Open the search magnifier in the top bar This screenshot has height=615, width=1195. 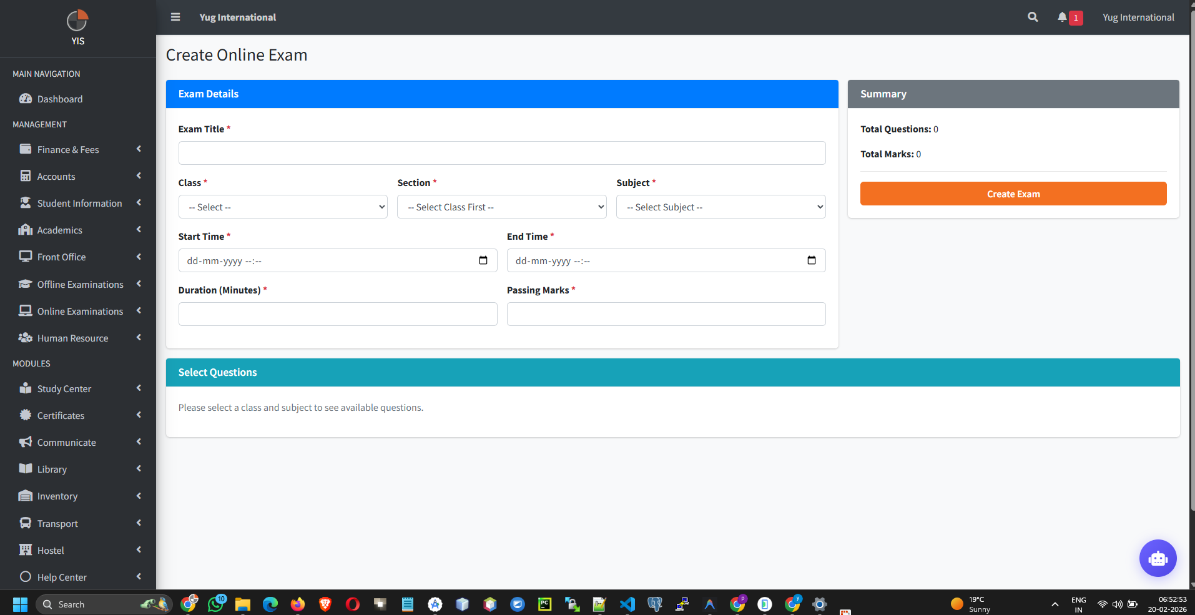click(1033, 17)
